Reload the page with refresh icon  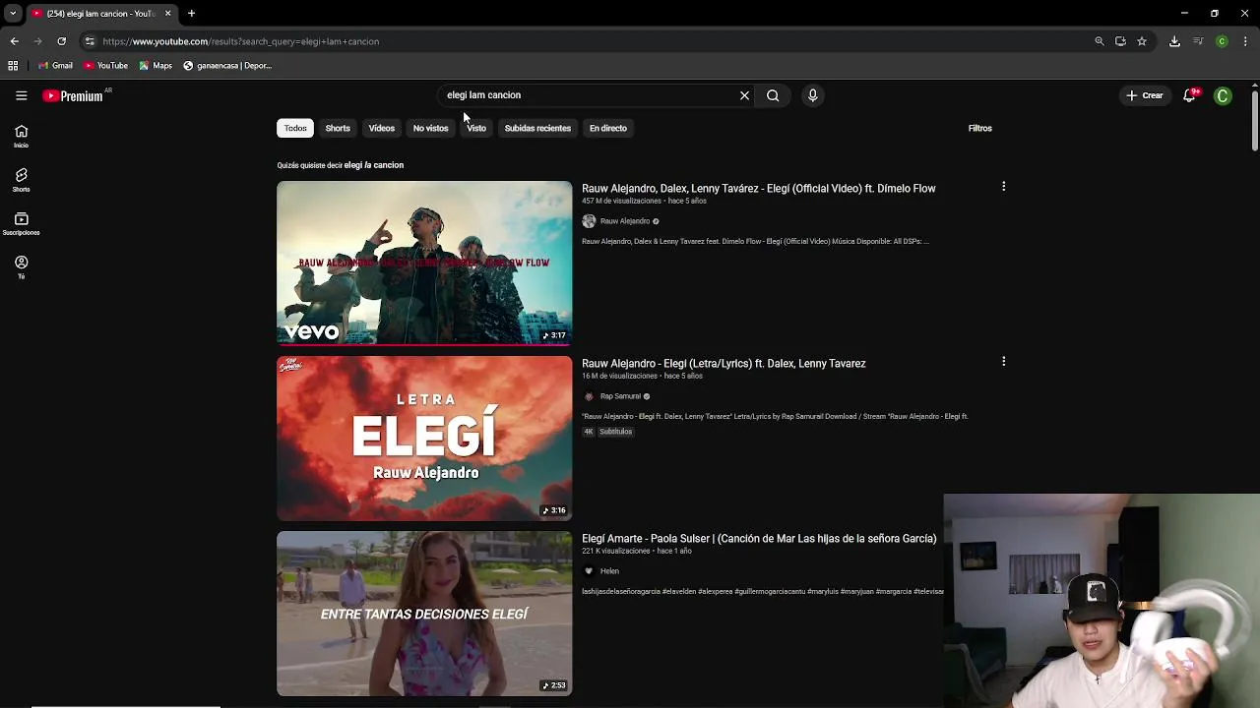[61, 41]
